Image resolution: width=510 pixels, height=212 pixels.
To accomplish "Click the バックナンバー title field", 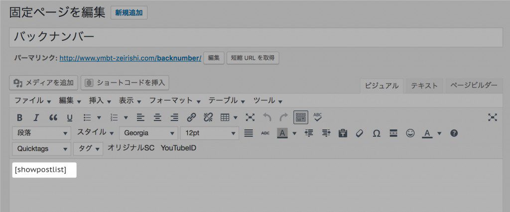I will pyautogui.click(x=256, y=37).
